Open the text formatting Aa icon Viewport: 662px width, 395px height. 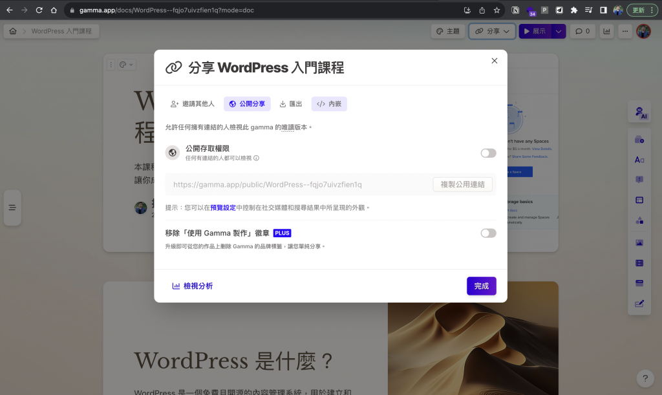pyautogui.click(x=639, y=160)
